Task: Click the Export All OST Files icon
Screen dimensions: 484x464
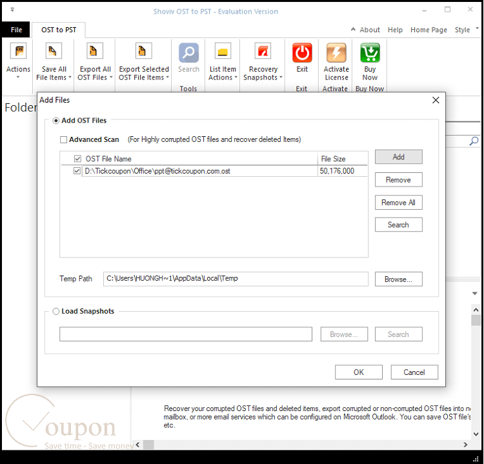Action: [x=95, y=51]
